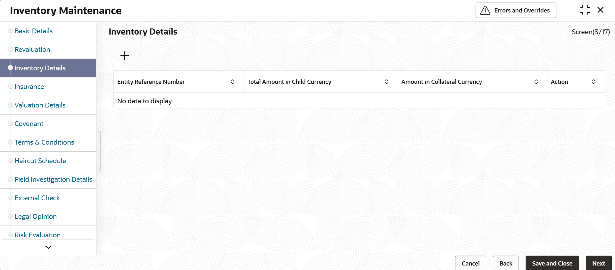The height and width of the screenshot is (270, 615).
Task: Add a new inventory row with plus icon
Action: click(x=125, y=56)
